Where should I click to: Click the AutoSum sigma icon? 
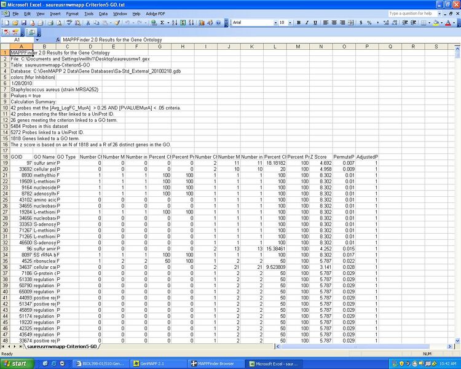[x=162, y=23]
